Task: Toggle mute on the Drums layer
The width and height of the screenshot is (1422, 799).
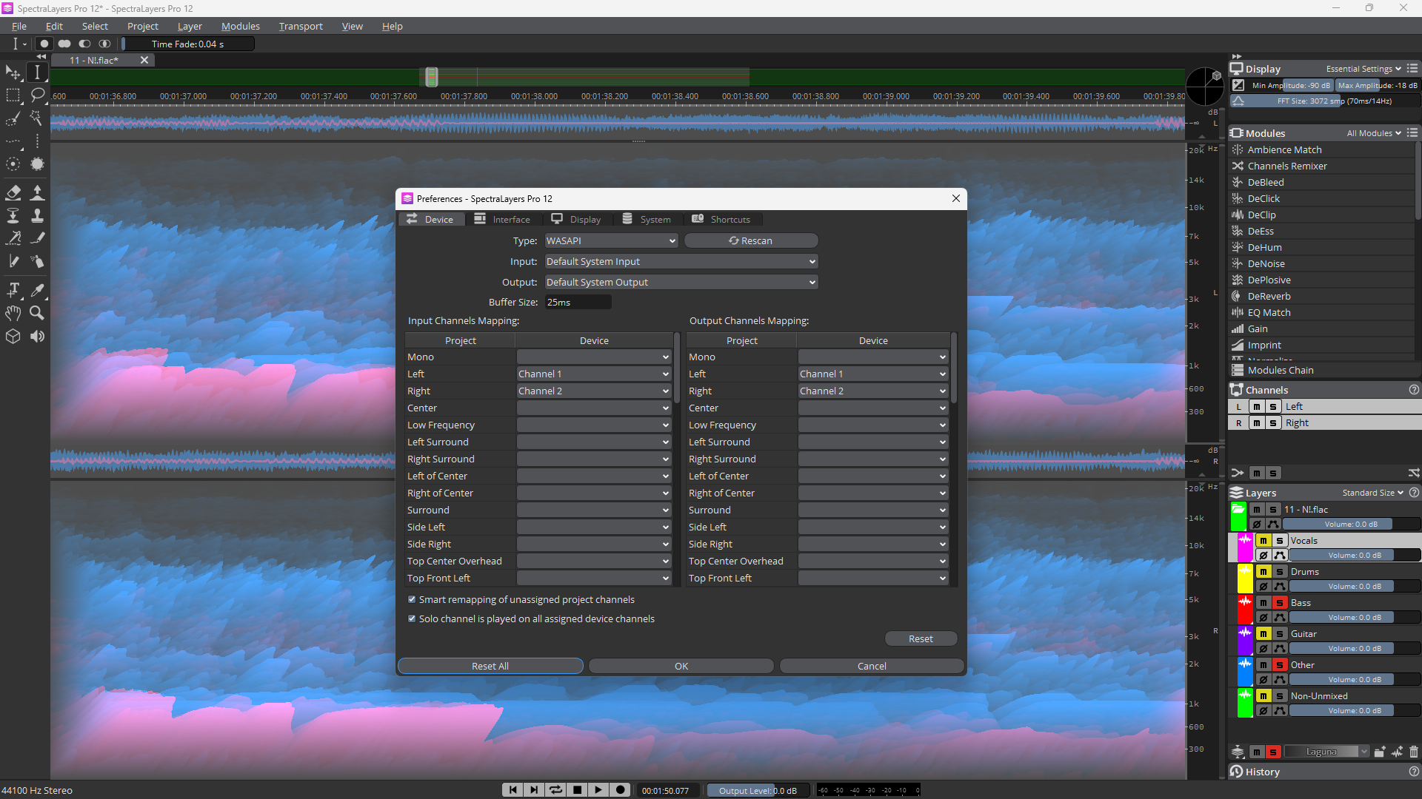Action: [x=1264, y=572]
